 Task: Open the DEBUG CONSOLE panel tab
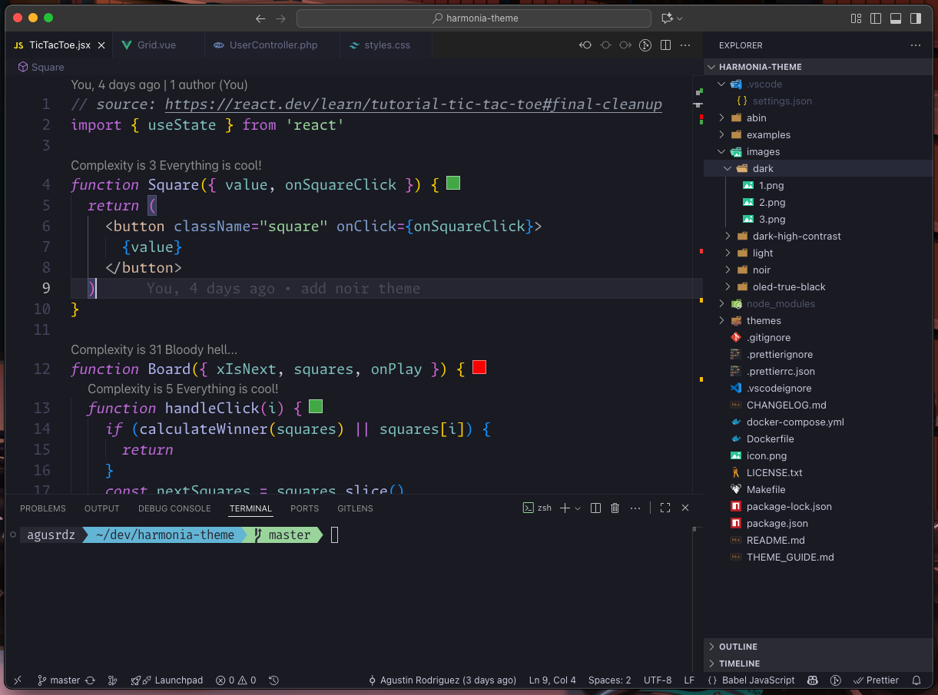point(174,508)
